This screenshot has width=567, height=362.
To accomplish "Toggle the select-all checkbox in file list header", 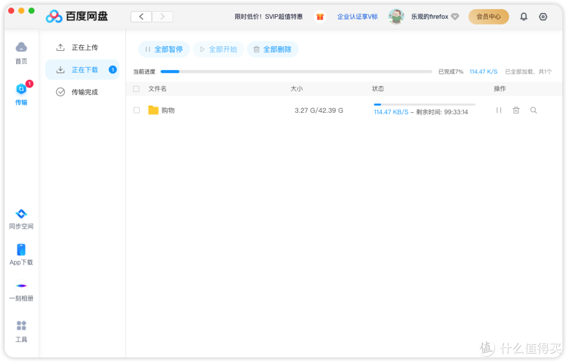I will click(x=136, y=89).
